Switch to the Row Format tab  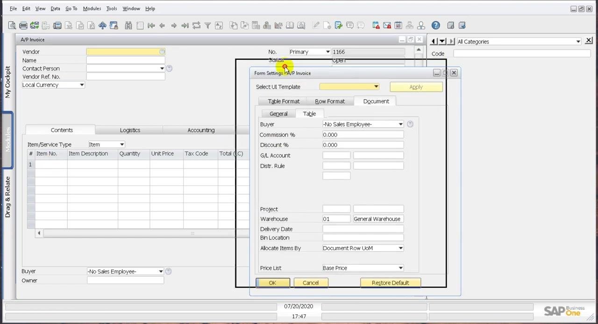330,101
